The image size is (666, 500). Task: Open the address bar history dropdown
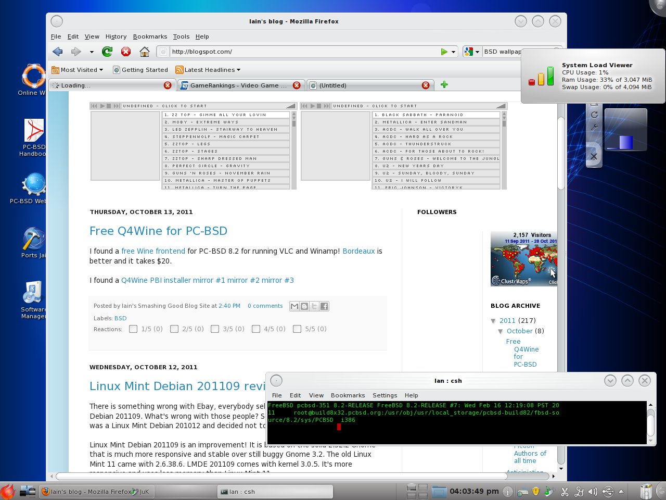[453, 52]
